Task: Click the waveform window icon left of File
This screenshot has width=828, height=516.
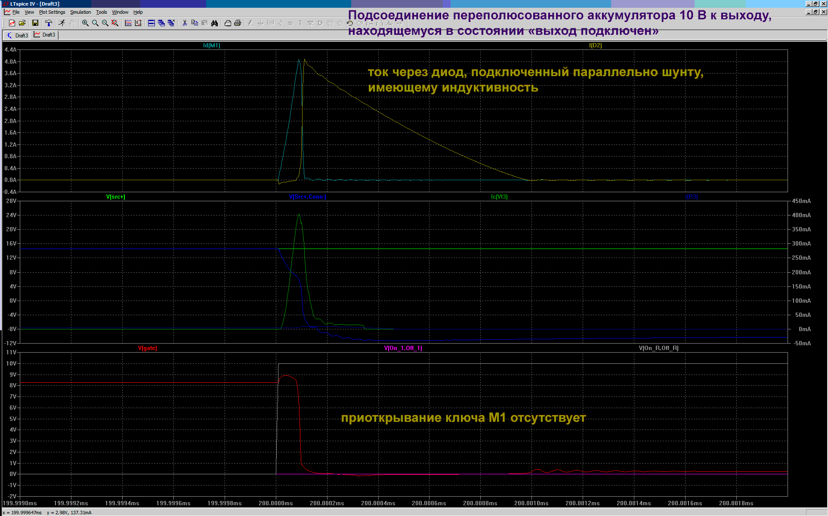Action: click(7, 12)
